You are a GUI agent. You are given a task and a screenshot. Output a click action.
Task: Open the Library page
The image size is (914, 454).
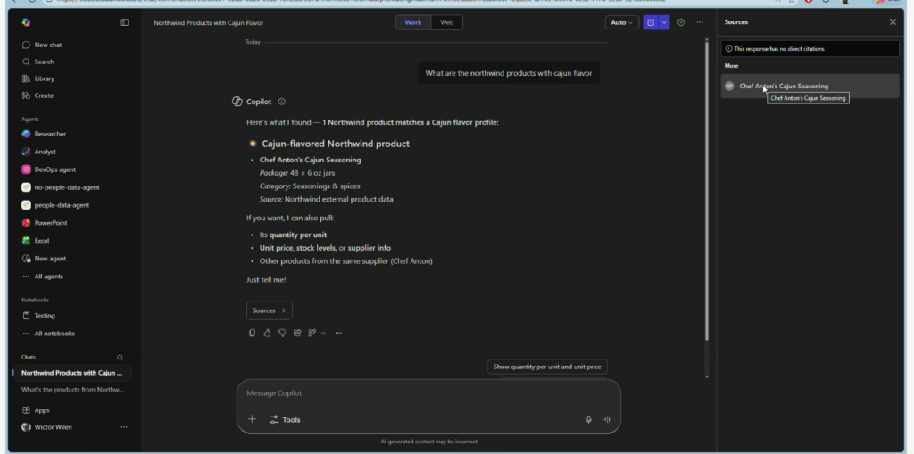click(x=38, y=78)
